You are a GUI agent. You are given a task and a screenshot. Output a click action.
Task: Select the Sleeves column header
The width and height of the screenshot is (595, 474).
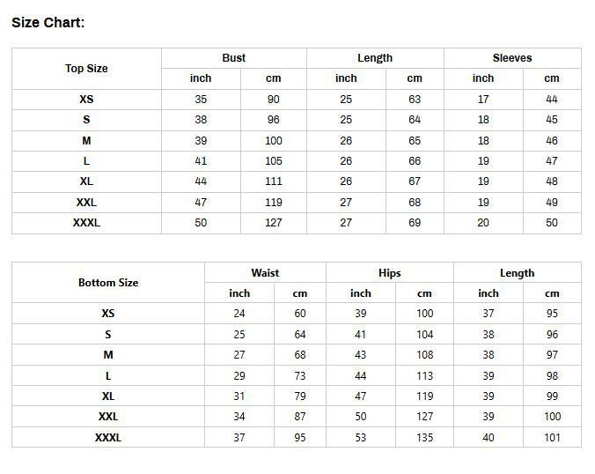click(x=512, y=58)
